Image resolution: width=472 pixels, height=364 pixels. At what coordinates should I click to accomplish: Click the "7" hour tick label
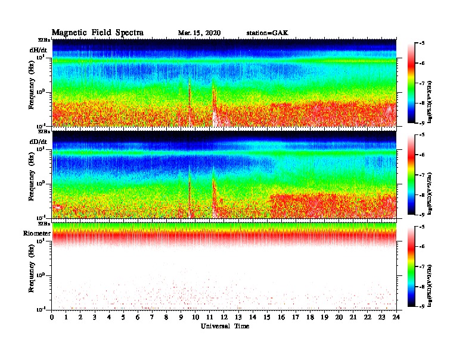coord(153,318)
